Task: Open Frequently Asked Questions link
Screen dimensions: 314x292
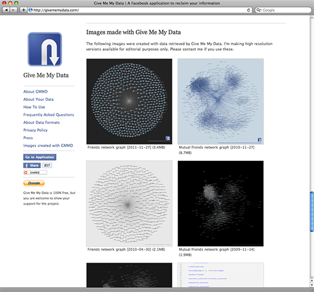Action: coord(49,115)
